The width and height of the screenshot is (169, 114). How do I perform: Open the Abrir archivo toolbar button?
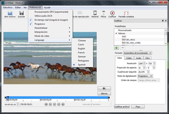tap(10, 14)
